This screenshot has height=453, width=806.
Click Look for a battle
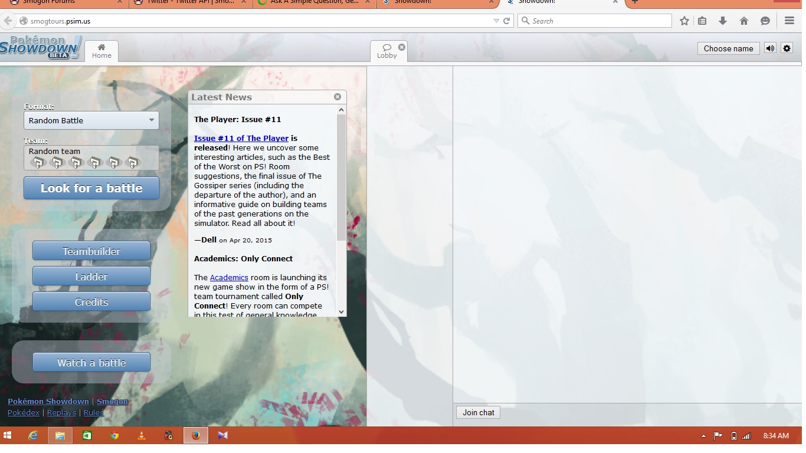click(x=91, y=188)
